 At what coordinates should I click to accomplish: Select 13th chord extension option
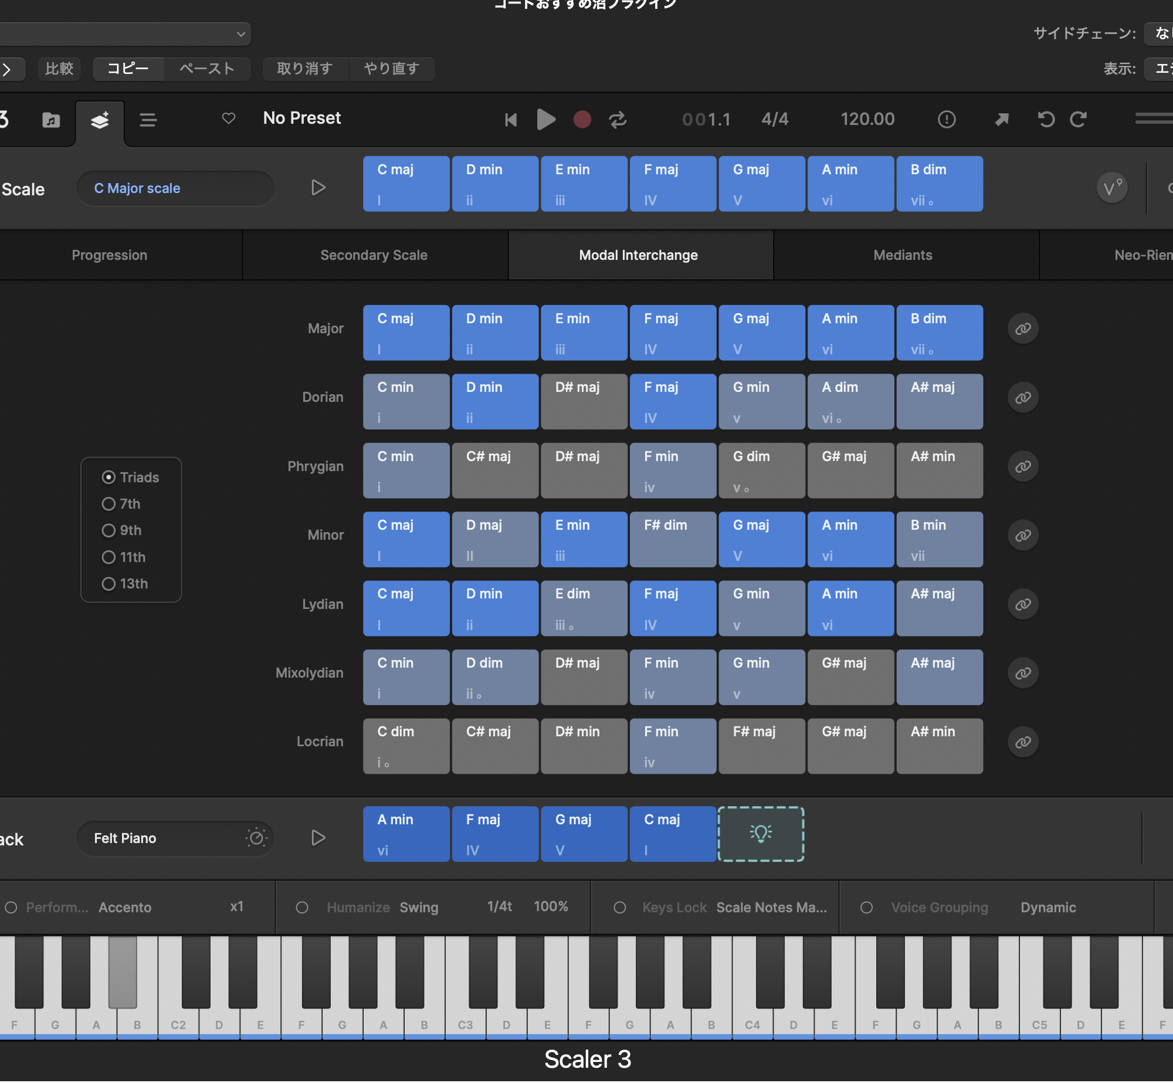tap(109, 584)
